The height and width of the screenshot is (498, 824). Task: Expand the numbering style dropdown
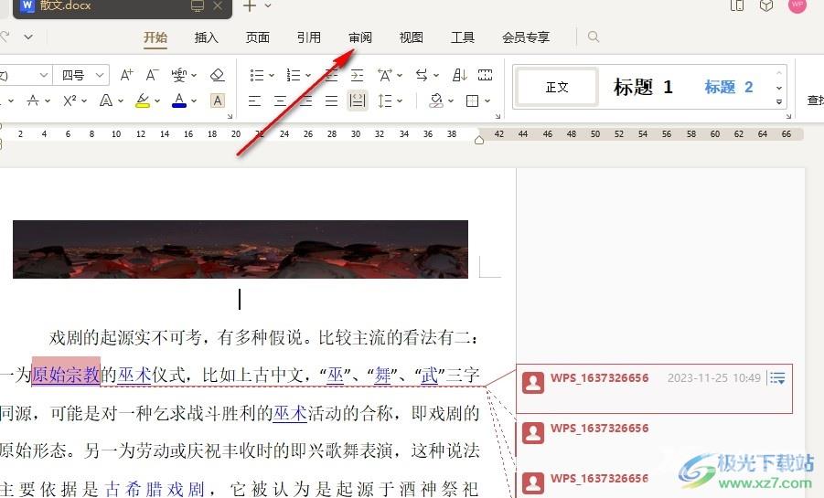pyautogui.click(x=308, y=76)
